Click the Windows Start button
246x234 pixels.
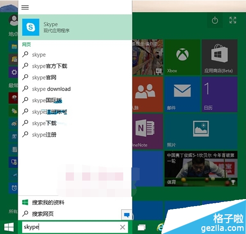(9, 227)
